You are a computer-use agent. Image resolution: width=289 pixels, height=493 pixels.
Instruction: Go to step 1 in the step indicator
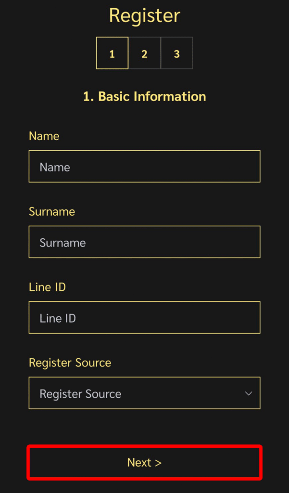pos(112,53)
